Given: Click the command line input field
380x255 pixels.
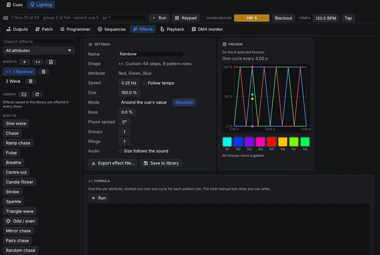Looking at the screenshot, I should tap(78, 18).
